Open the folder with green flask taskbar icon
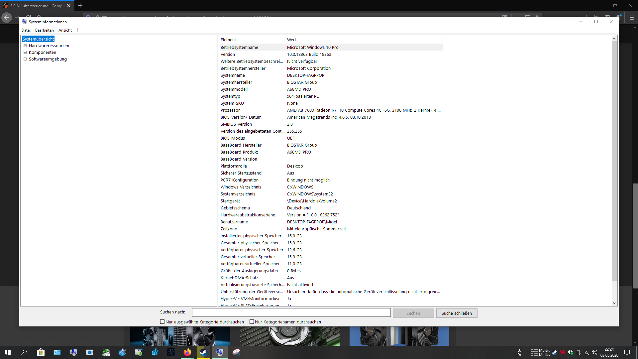 (139, 352)
